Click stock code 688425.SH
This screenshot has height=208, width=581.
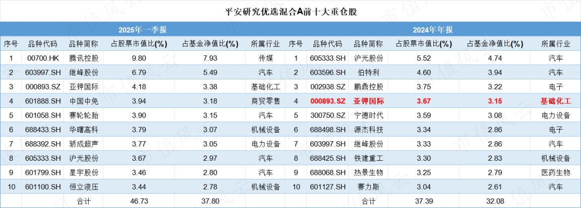click(x=329, y=158)
